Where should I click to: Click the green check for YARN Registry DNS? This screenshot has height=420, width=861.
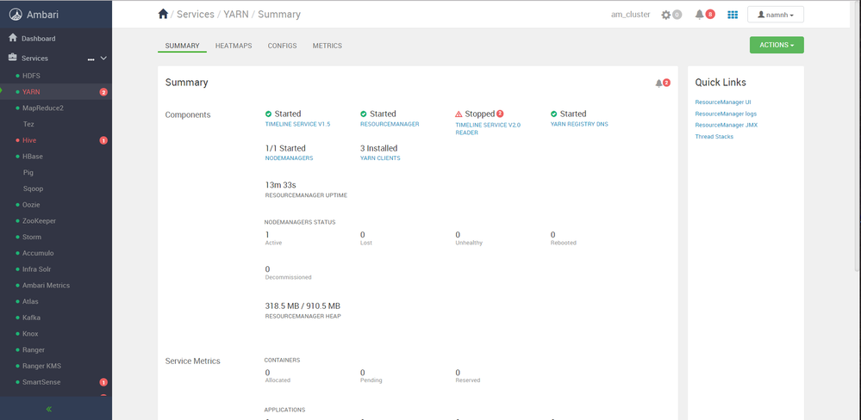pos(553,114)
